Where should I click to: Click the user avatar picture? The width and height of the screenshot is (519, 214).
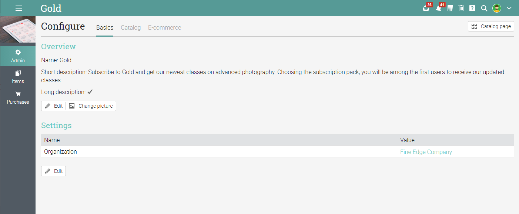497,8
